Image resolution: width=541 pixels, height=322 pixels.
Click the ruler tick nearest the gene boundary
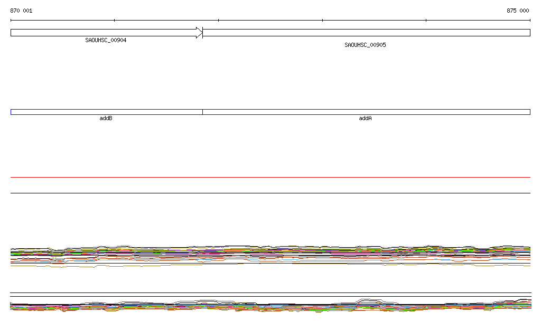[218, 21]
